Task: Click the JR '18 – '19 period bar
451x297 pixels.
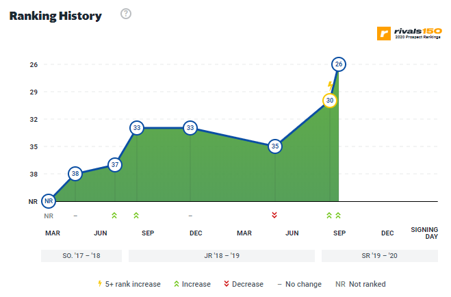Action: (x=221, y=256)
